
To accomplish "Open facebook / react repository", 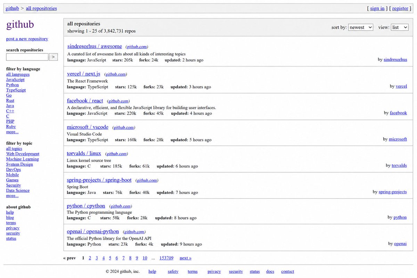I will (85, 100).
